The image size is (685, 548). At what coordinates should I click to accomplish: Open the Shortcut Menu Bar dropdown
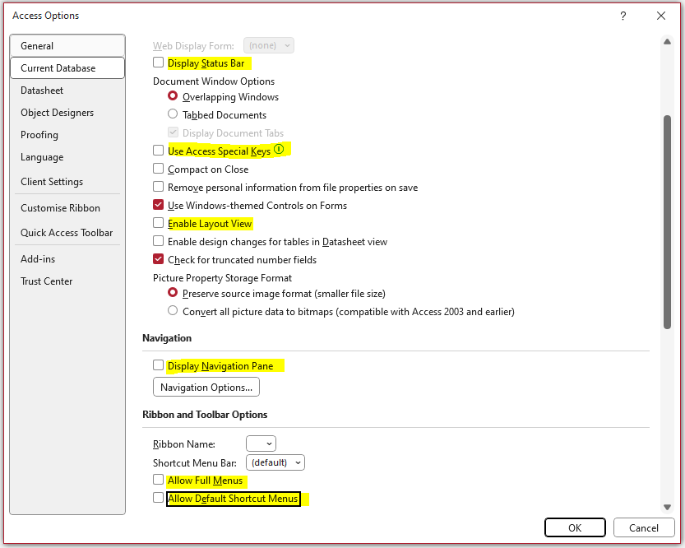tap(275, 462)
